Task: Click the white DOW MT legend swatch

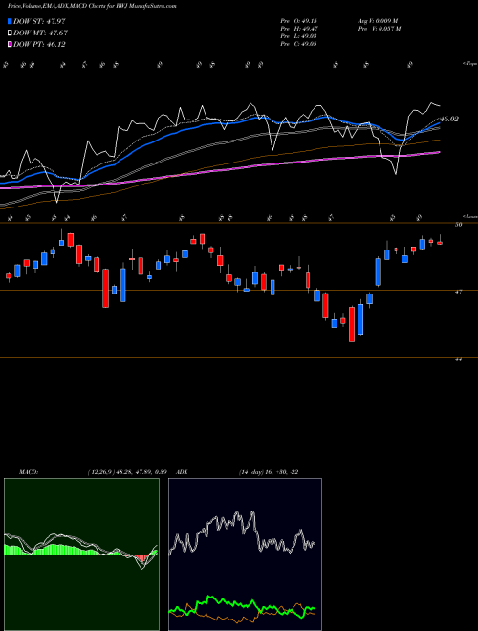Action: tap(11, 33)
